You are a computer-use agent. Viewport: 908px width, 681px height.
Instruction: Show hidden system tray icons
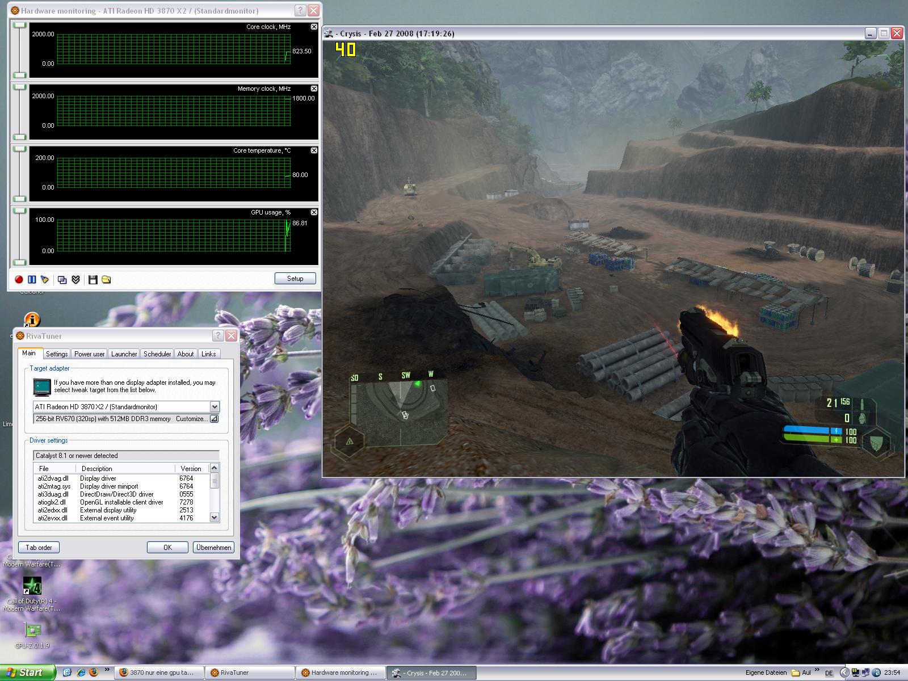tap(845, 672)
